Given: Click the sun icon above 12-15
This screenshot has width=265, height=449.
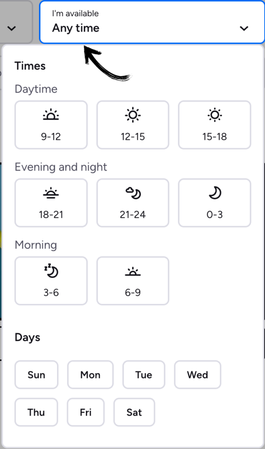Looking at the screenshot, I should [132, 115].
